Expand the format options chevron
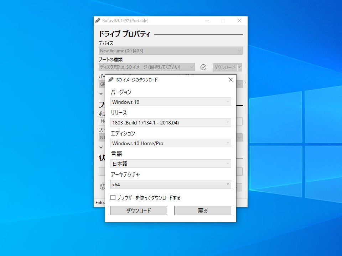 pos(100,147)
